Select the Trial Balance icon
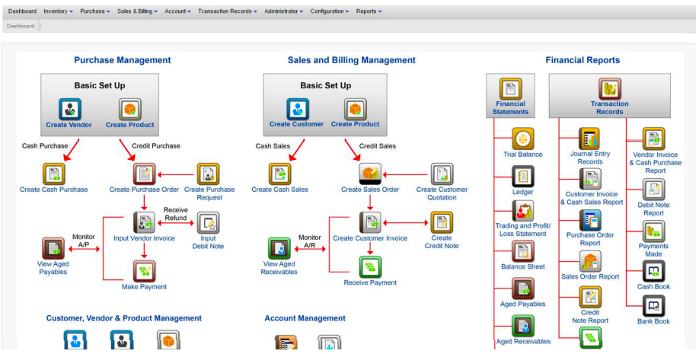This screenshot has width=699, height=354. [x=523, y=139]
